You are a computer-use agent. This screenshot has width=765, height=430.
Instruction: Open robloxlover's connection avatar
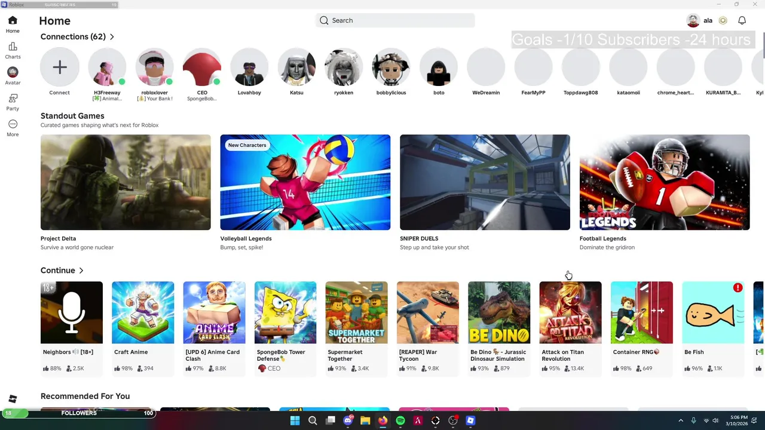[154, 67]
